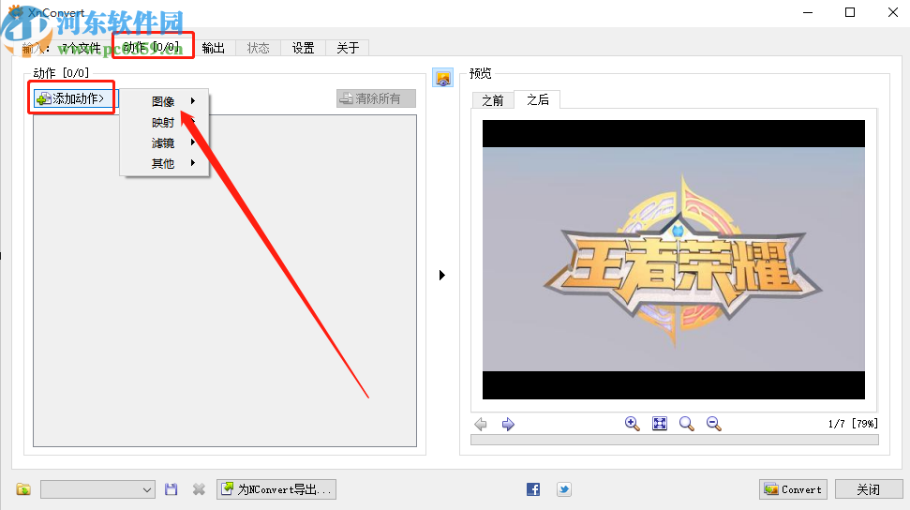This screenshot has width=910, height=510.
Task: Switch to the About tab 关于
Action: coord(348,48)
